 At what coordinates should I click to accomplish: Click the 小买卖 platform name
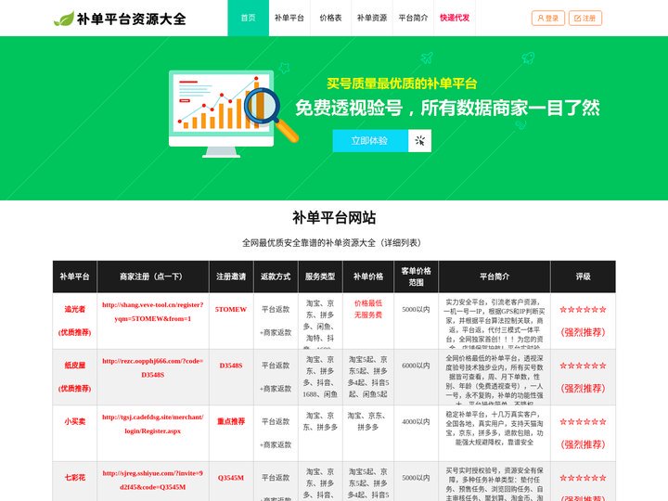pyautogui.click(x=75, y=422)
